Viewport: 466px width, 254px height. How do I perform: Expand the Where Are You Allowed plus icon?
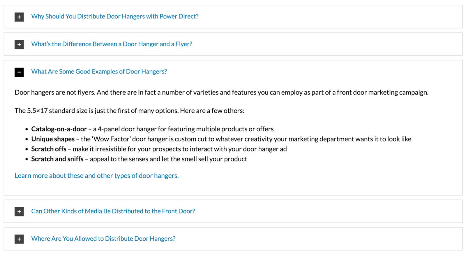tap(19, 239)
